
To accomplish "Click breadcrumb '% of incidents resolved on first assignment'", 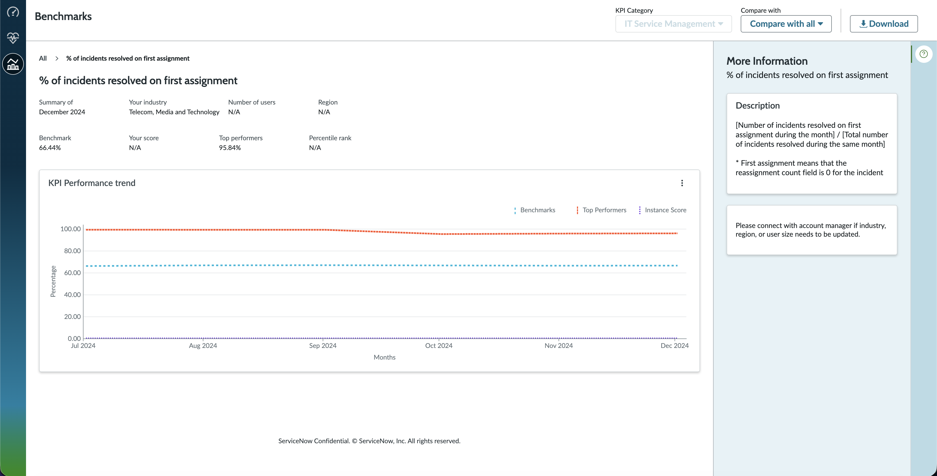I will tap(128, 58).
